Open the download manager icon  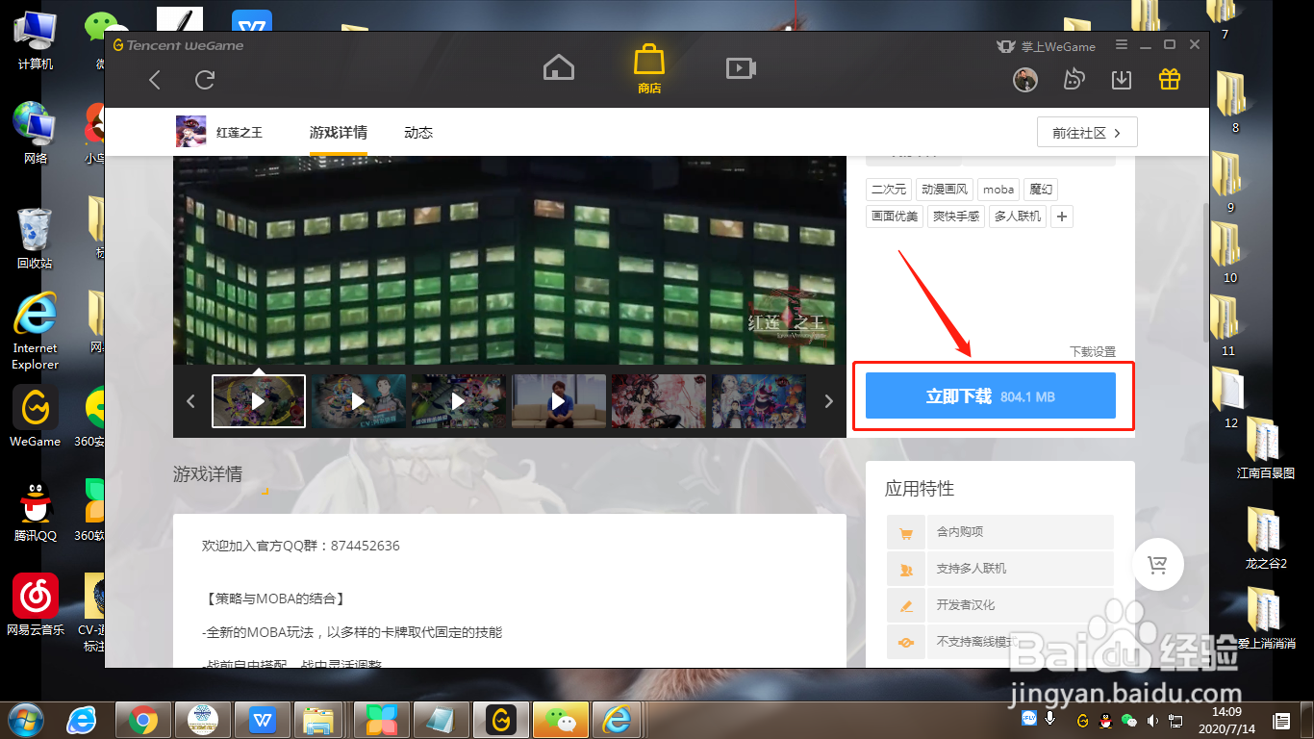(x=1122, y=80)
